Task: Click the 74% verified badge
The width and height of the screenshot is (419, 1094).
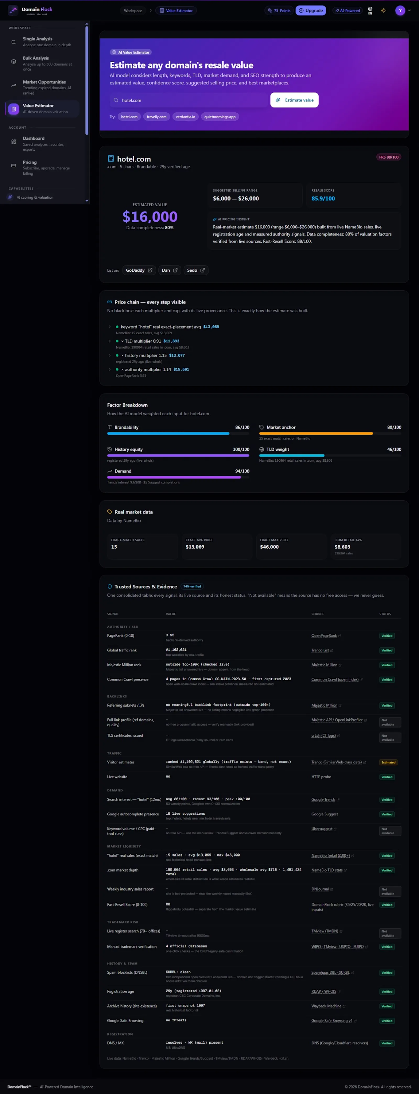Action: 192,586
